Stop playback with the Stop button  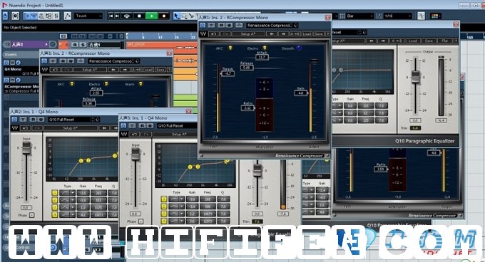coord(139,16)
